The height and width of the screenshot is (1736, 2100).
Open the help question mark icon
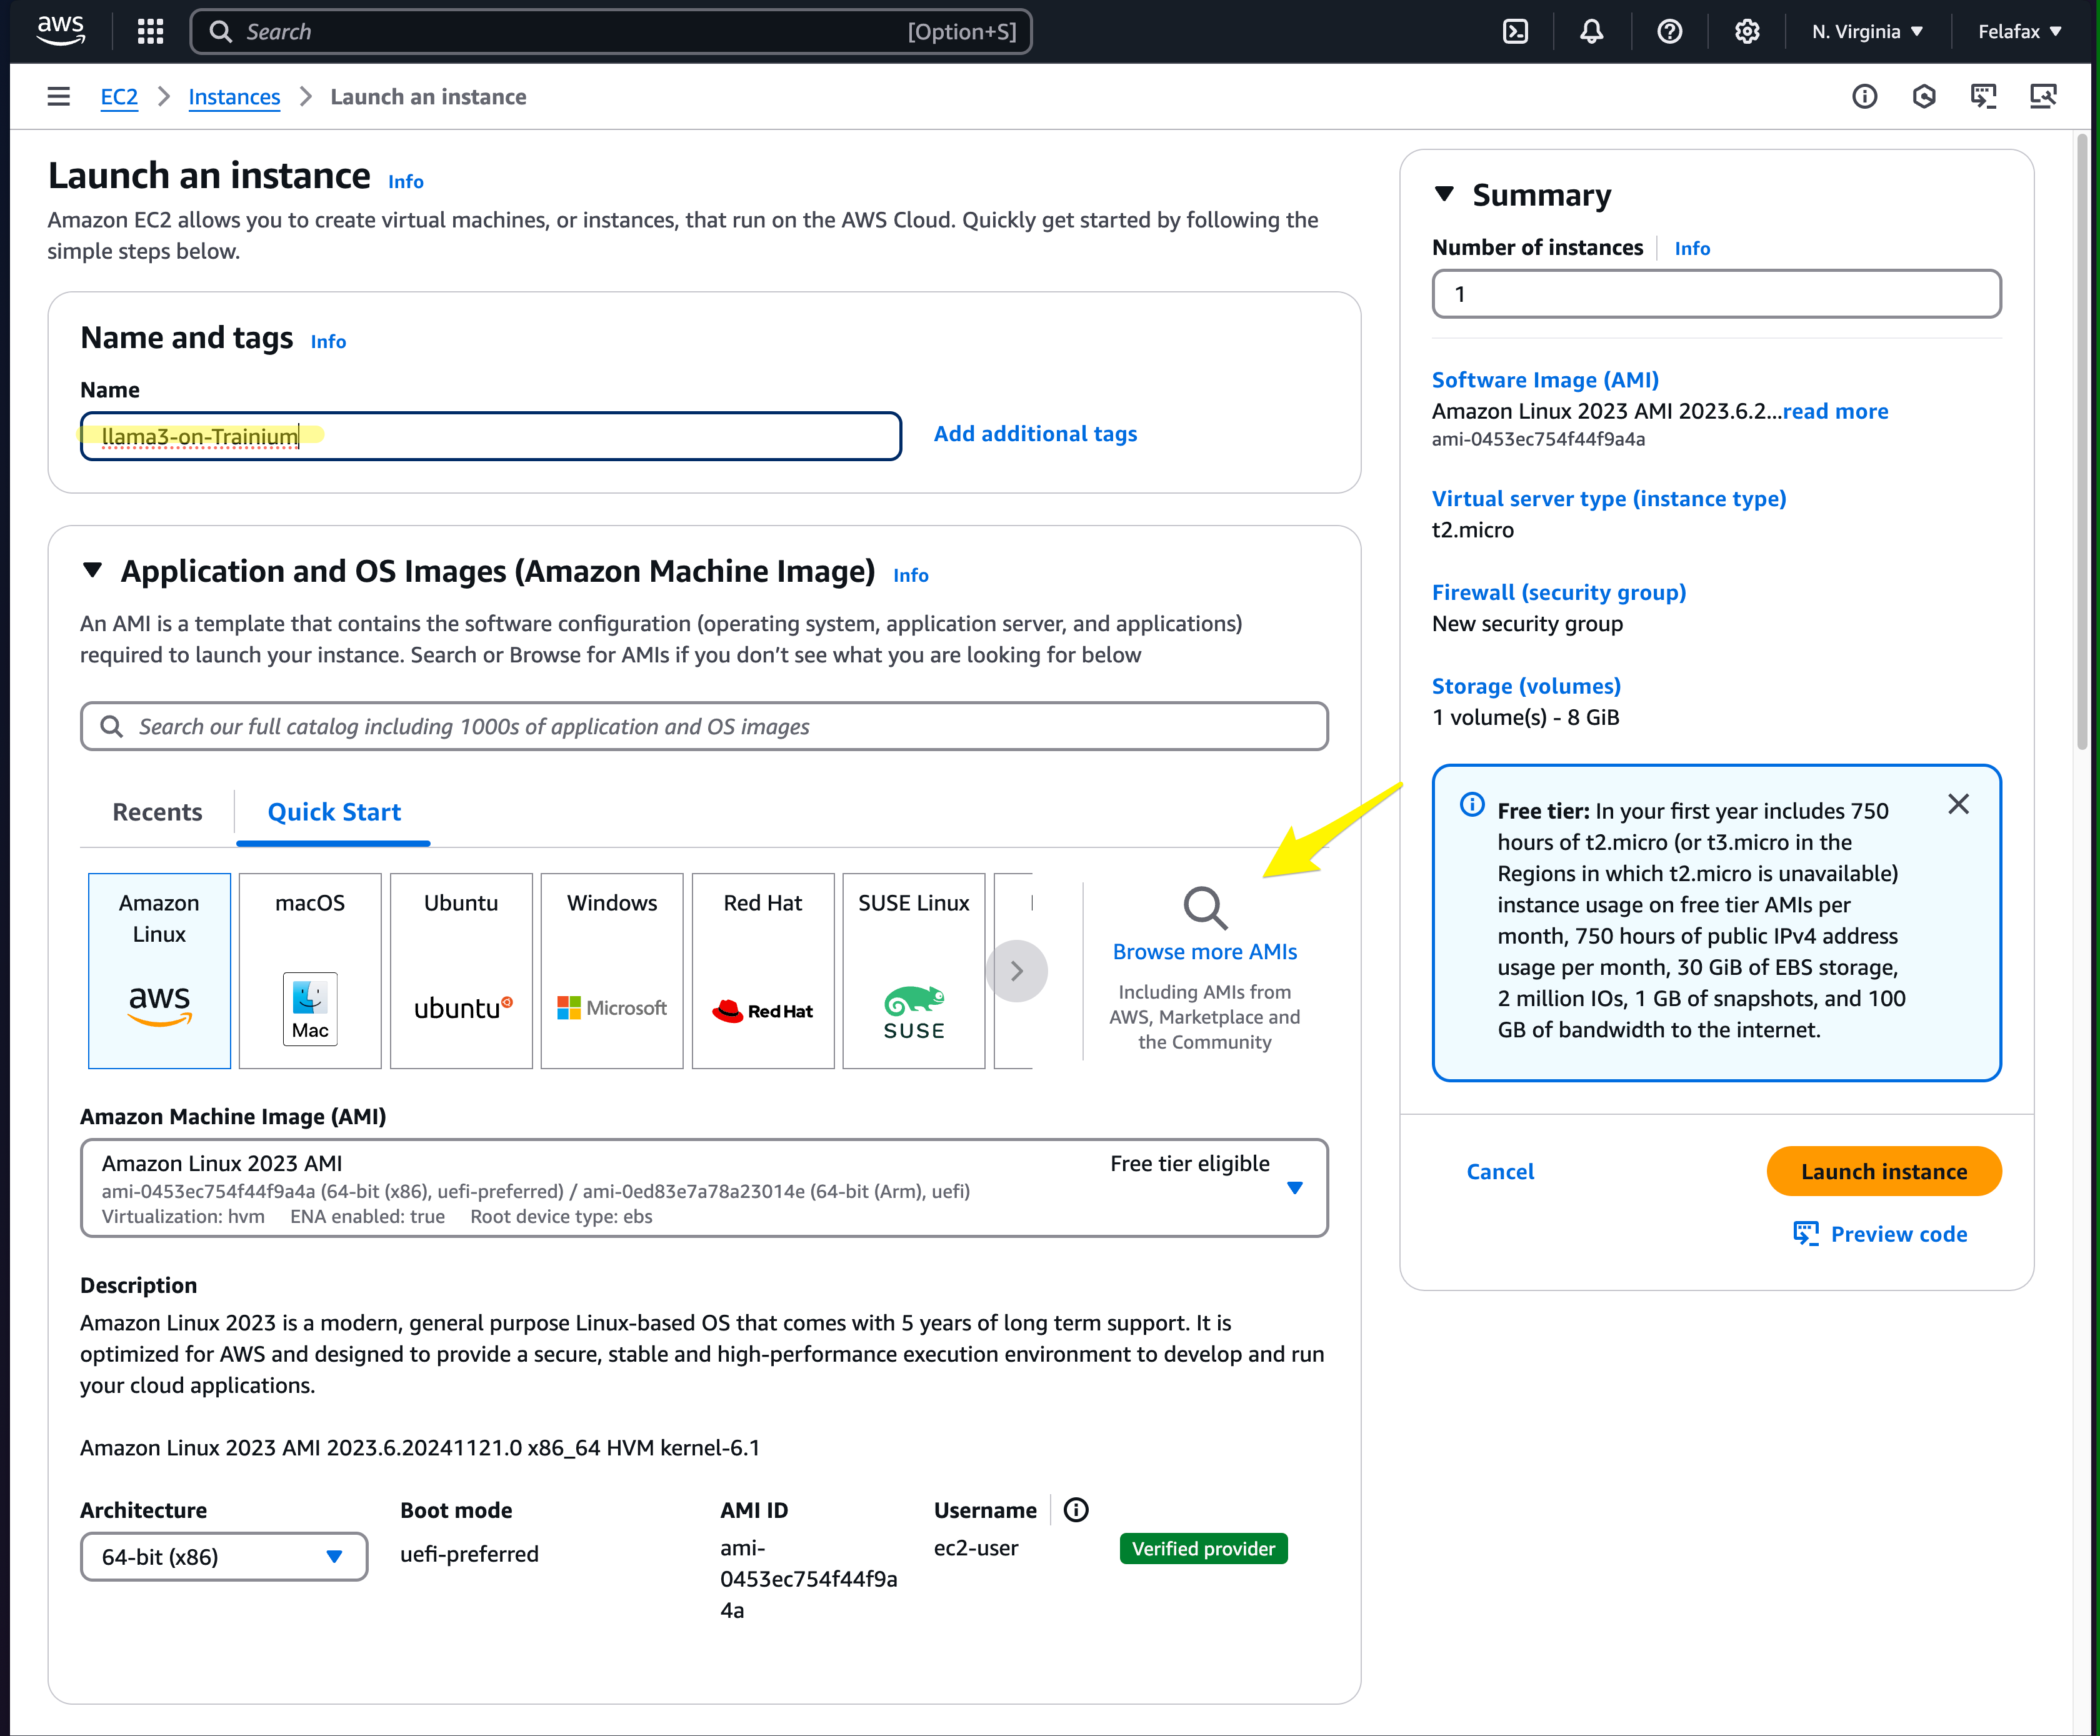point(1669,32)
